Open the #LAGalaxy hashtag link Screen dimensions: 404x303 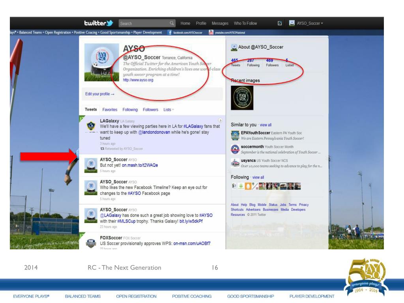tap(193, 126)
